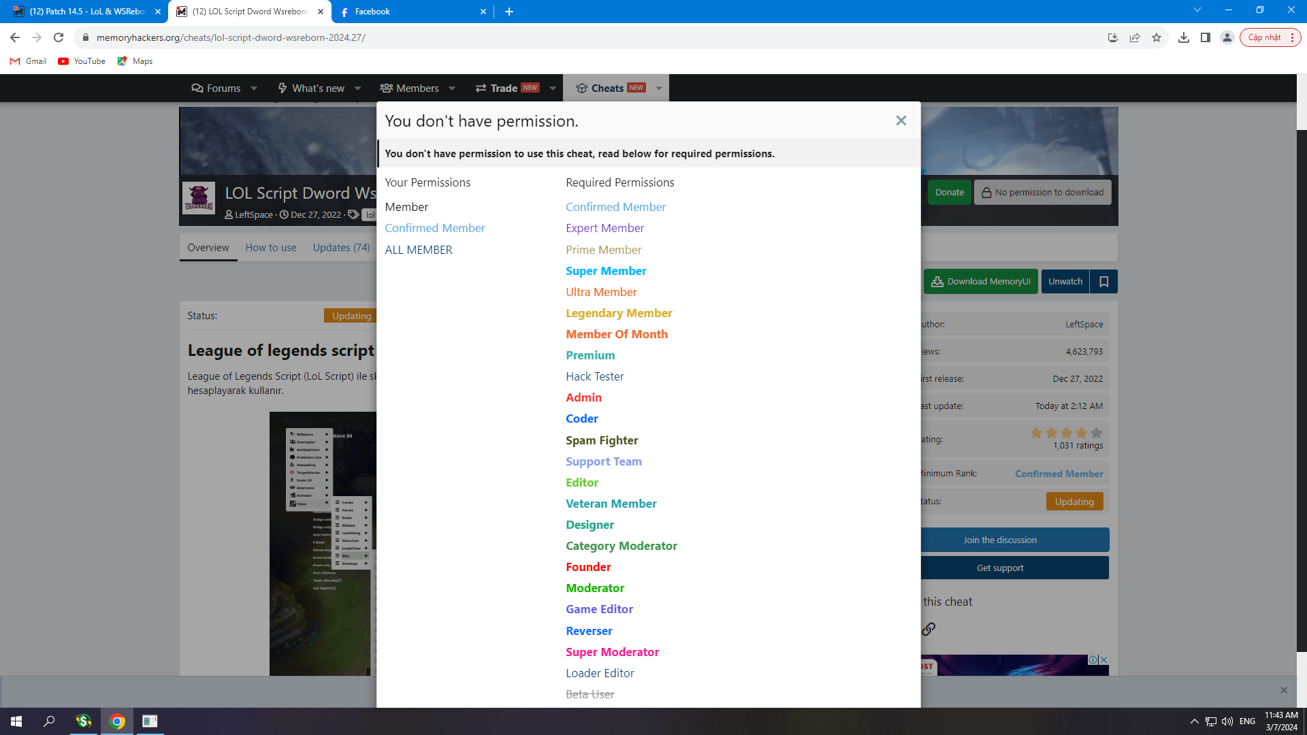
Task: Share this page via the share icon
Action: click(1135, 37)
